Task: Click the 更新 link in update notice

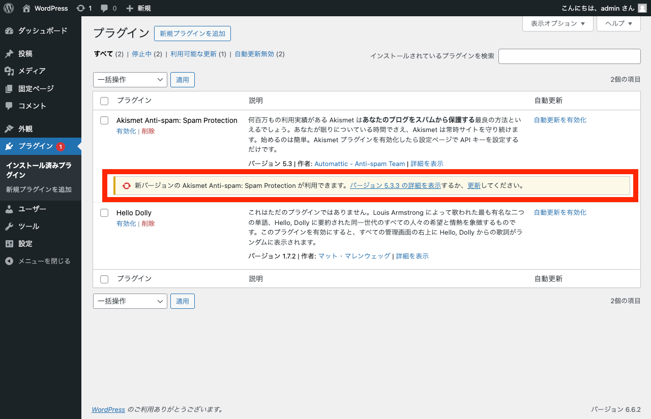Action: 474,186
